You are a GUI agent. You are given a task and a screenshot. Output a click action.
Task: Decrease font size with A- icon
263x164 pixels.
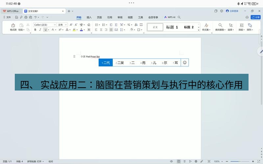[x=76, y=25]
